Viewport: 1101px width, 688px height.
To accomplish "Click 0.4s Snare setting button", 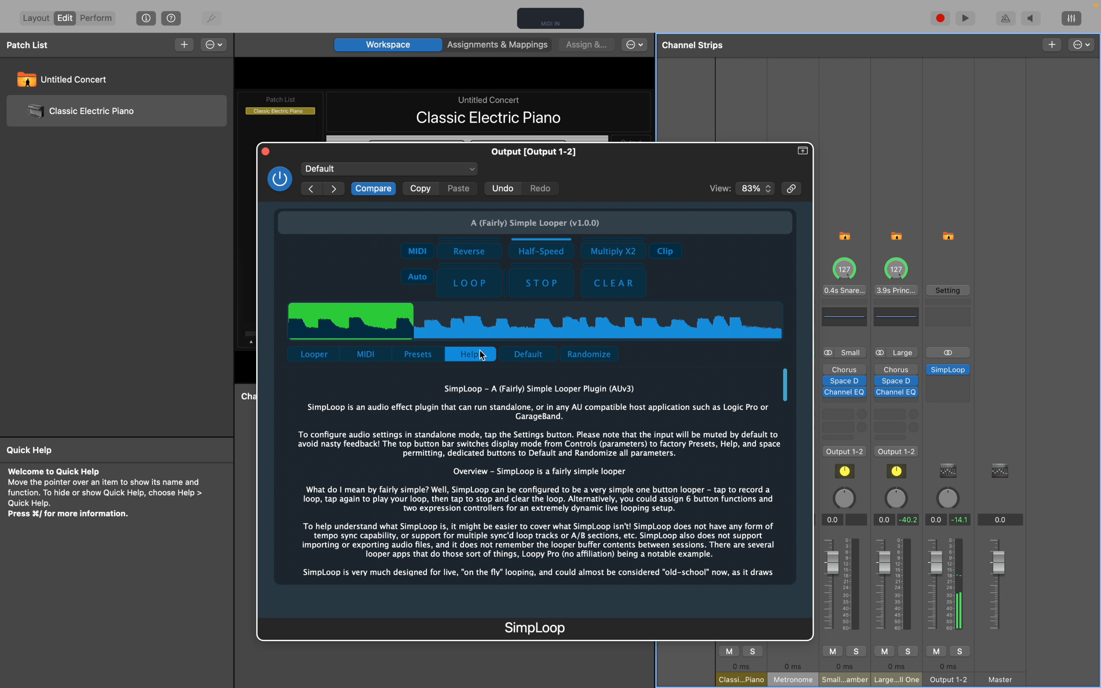I will [x=844, y=290].
